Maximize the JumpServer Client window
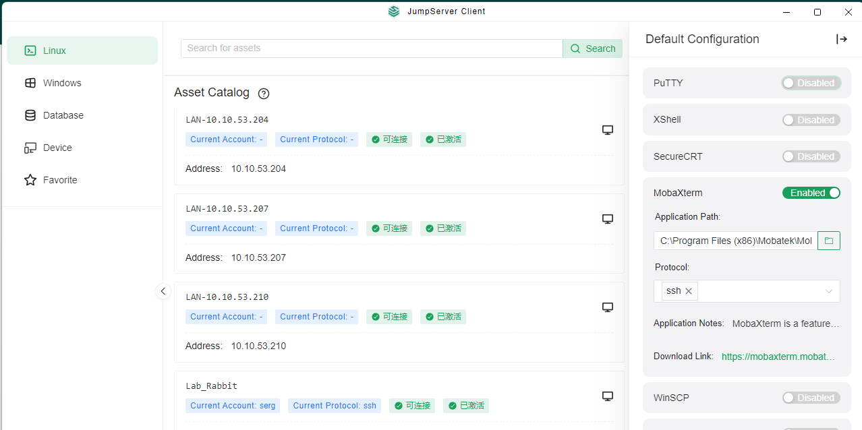The width and height of the screenshot is (862, 430). tap(817, 11)
